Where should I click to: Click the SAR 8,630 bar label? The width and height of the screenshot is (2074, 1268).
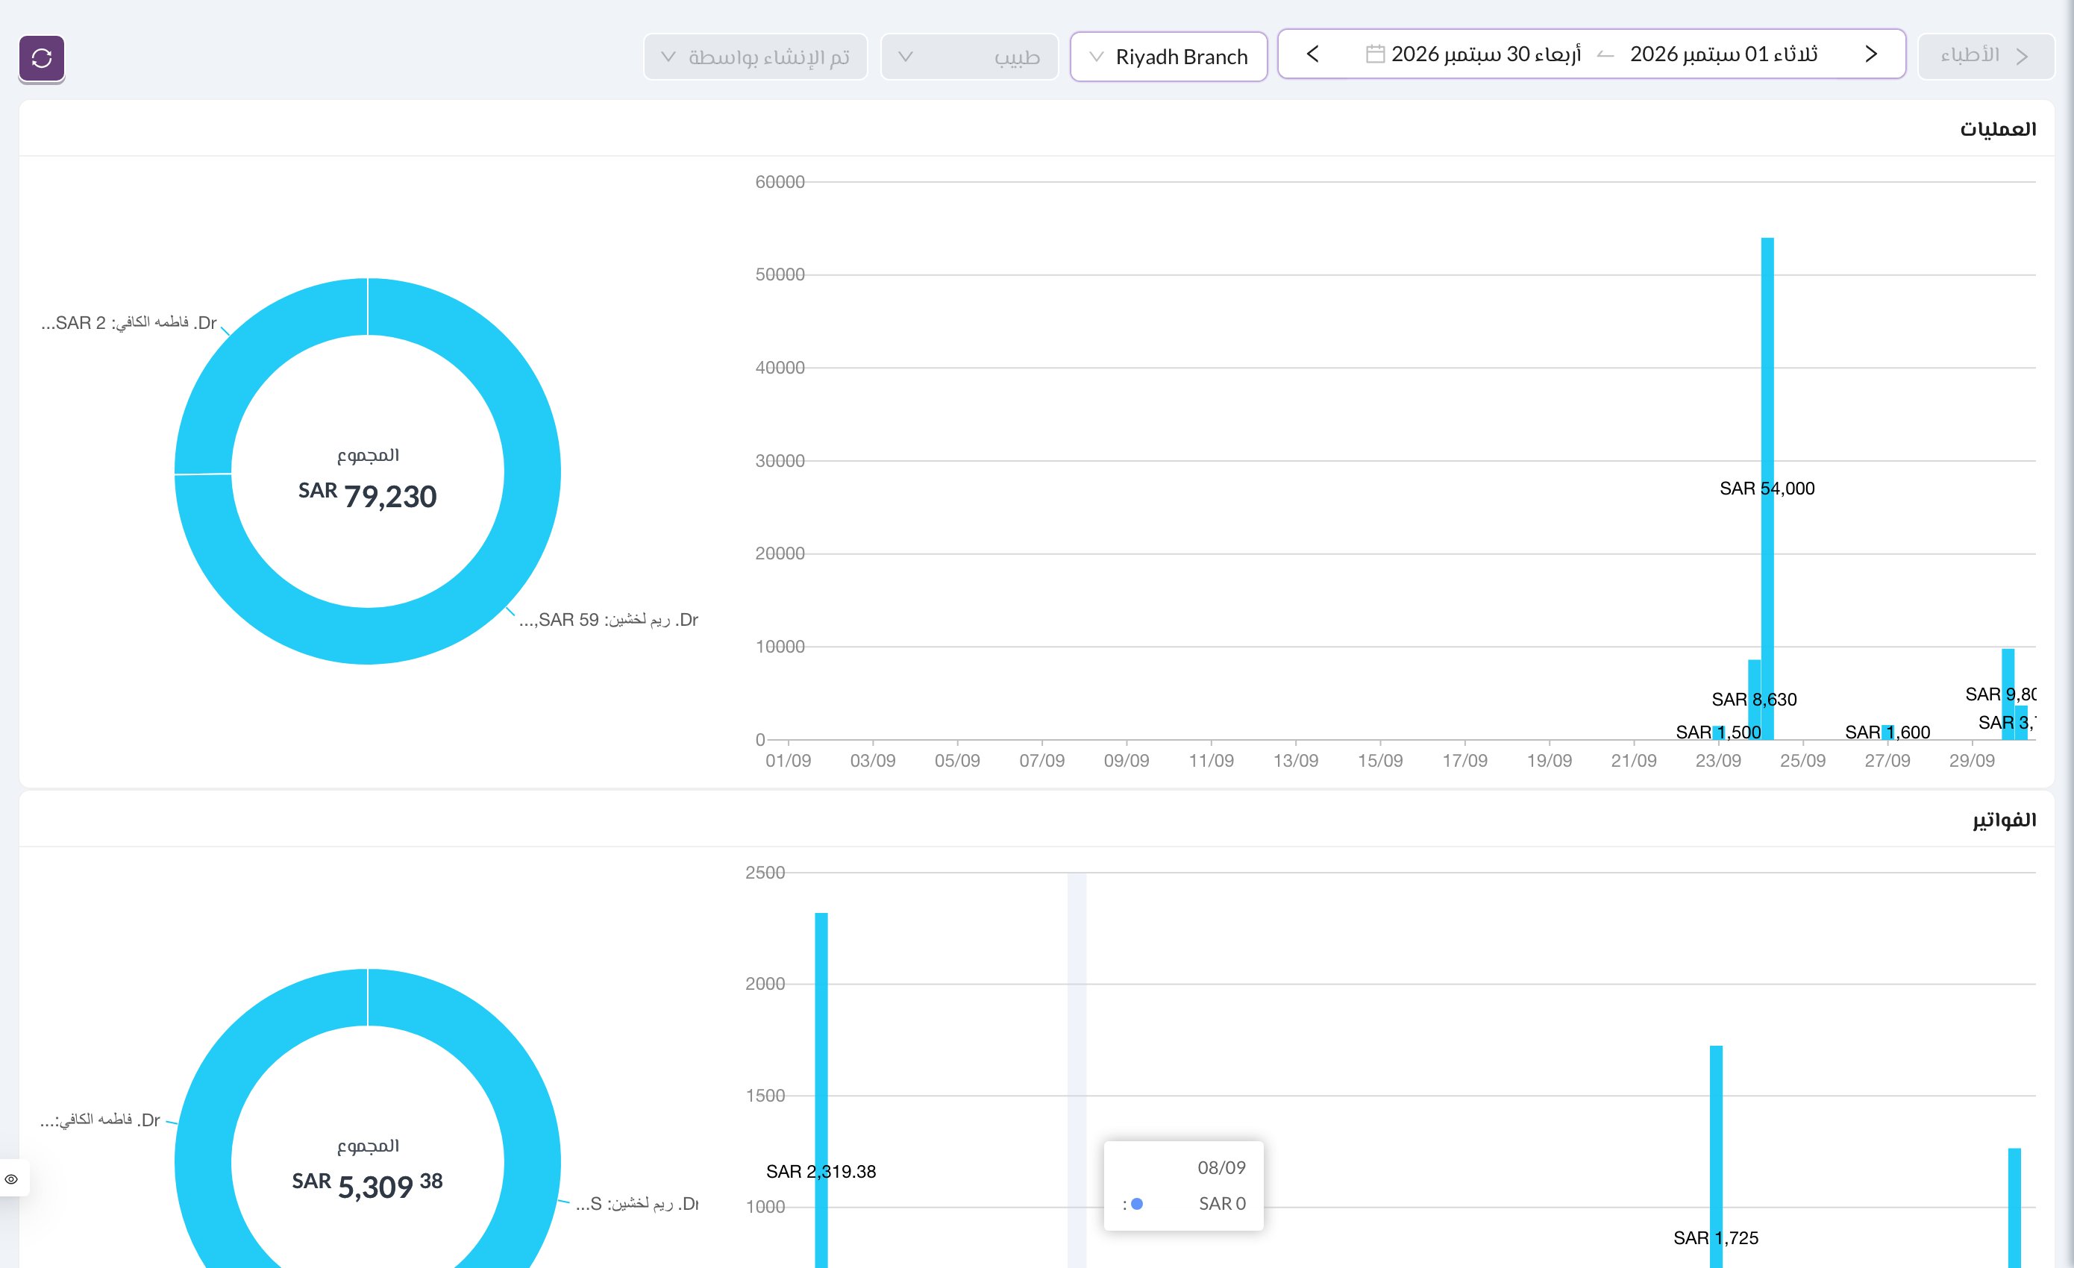tap(1754, 699)
